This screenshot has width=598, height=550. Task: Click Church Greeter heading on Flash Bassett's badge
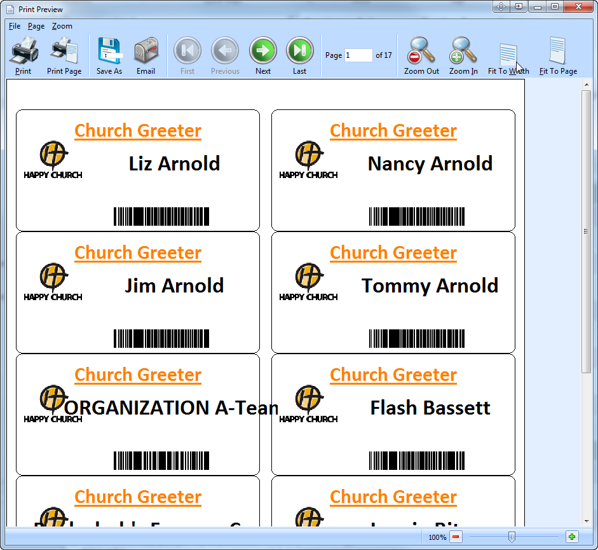coord(393,375)
